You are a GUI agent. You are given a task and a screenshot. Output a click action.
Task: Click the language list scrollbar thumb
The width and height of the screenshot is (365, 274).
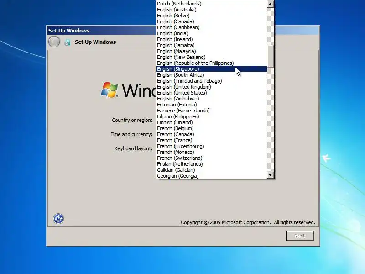coord(270,56)
